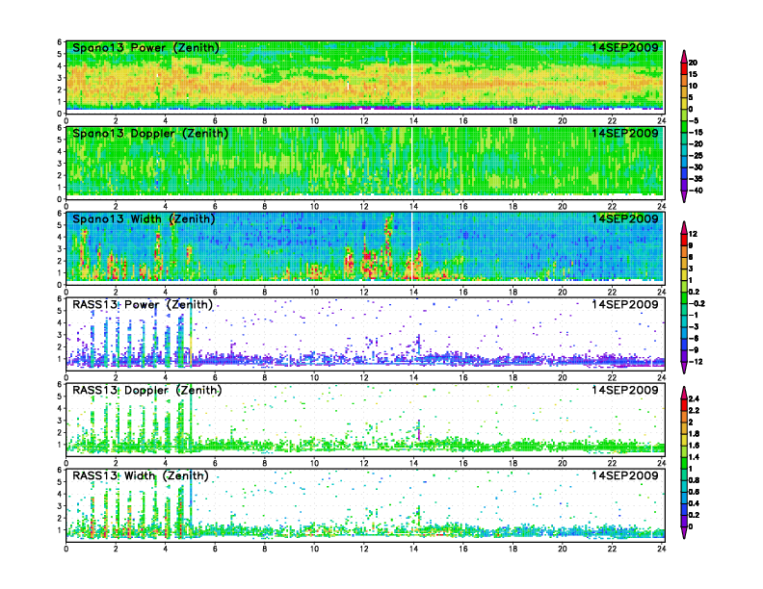Click the '20' label on the top colorbar

pyautogui.click(x=693, y=63)
